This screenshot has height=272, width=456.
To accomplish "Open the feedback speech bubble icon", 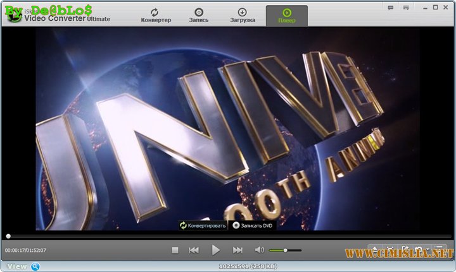I will (x=391, y=7).
